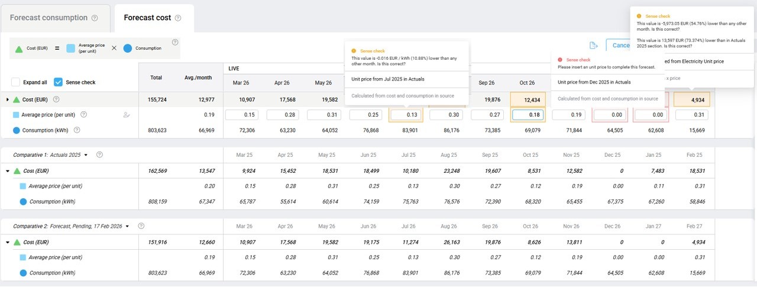Click red error icon in Dec Sense check popup
The width and height of the screenshot is (757, 287).
pyautogui.click(x=560, y=60)
